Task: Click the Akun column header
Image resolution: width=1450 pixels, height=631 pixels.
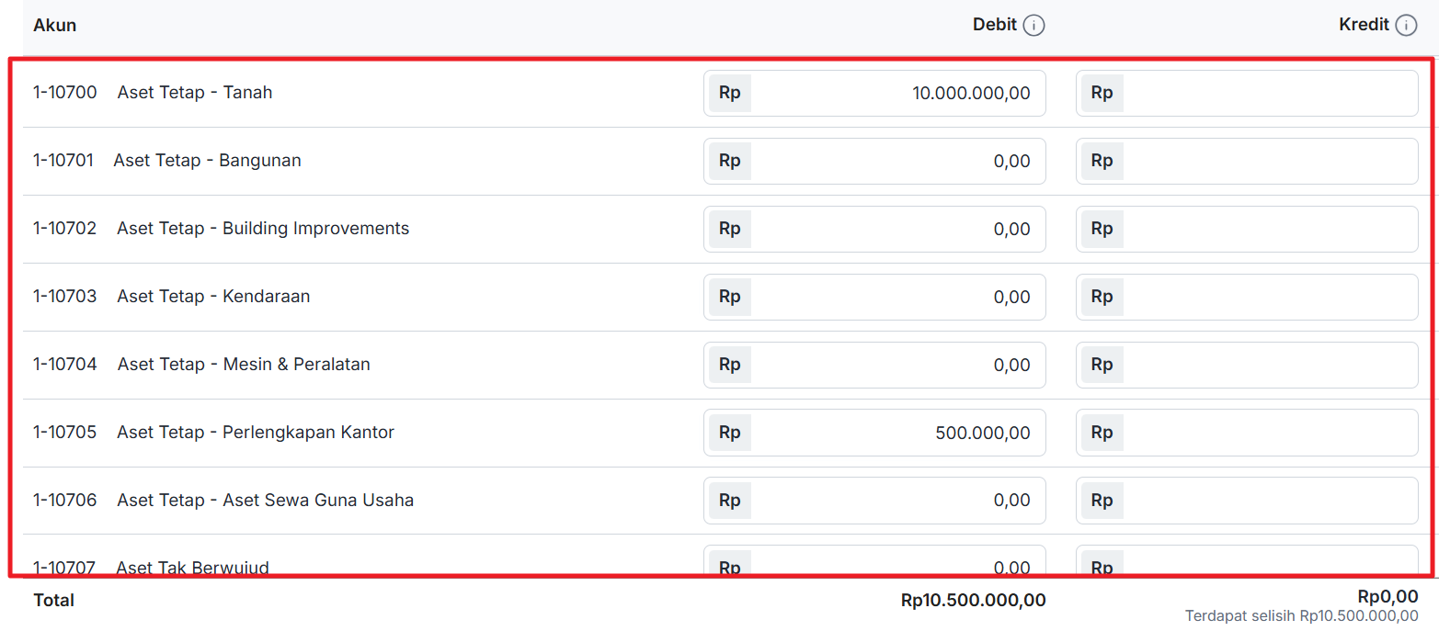Action: 55,26
